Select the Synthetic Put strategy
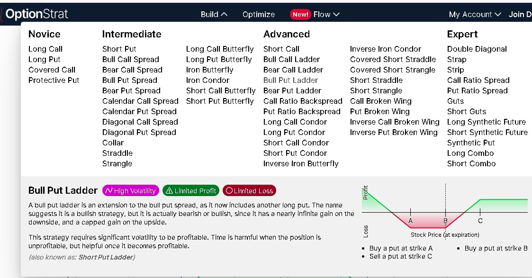The image size is (532, 278). (x=471, y=143)
